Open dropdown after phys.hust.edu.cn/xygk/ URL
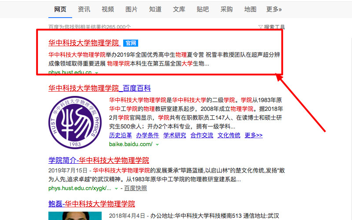This screenshot has height=220, width=352. (x=117, y=188)
